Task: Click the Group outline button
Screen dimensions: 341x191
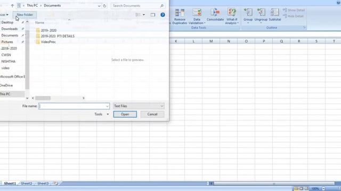Action: [248, 15]
